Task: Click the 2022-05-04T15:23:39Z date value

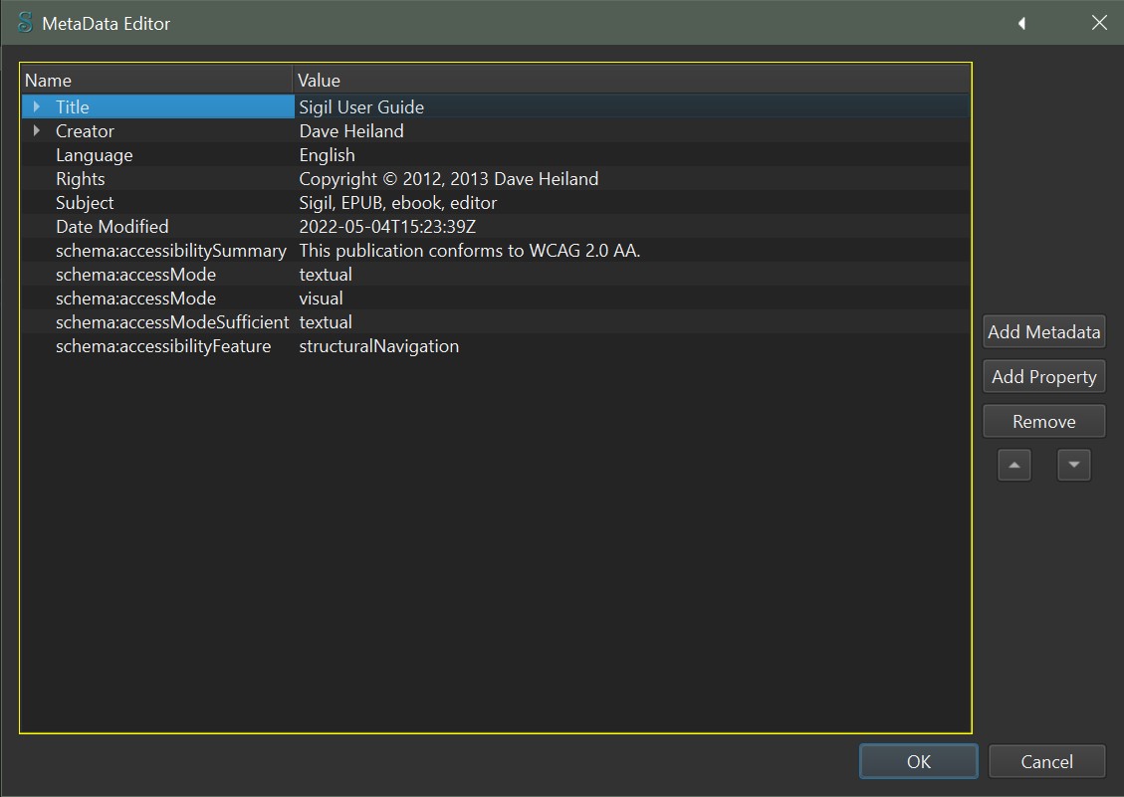Action: pyautogui.click(x=387, y=227)
